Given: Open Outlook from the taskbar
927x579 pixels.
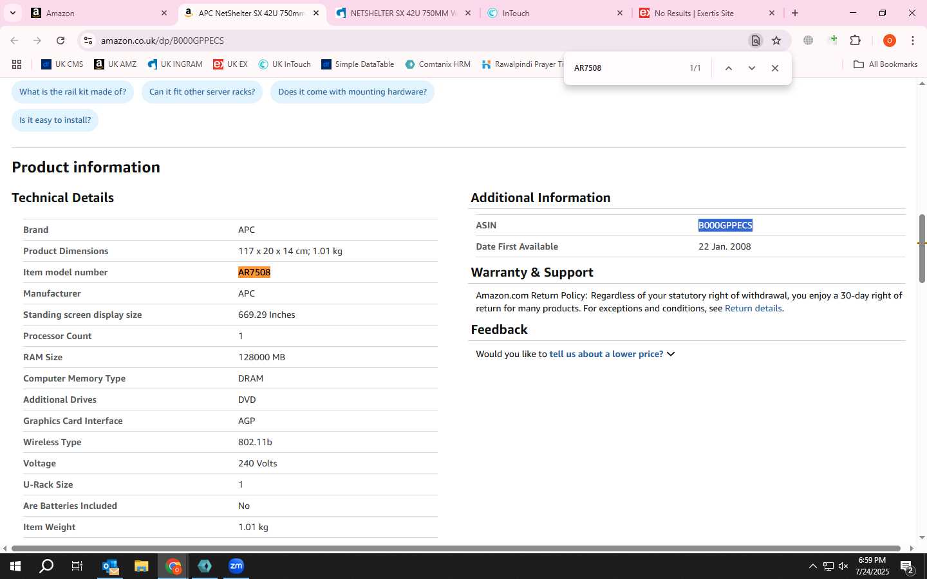Looking at the screenshot, I should [x=110, y=566].
